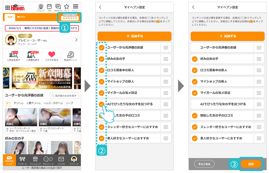This screenshot has height=173, width=269.
Task: Open 来店ポイント points icon
Action: point(70,56)
